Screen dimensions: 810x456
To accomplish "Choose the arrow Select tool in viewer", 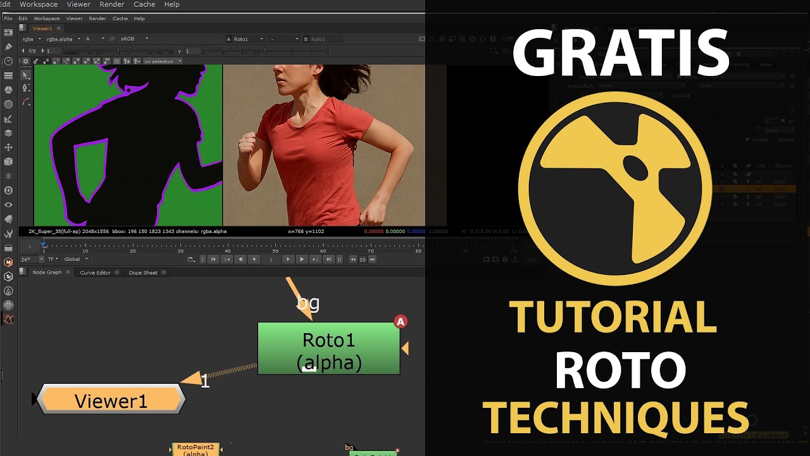I will coord(26,75).
